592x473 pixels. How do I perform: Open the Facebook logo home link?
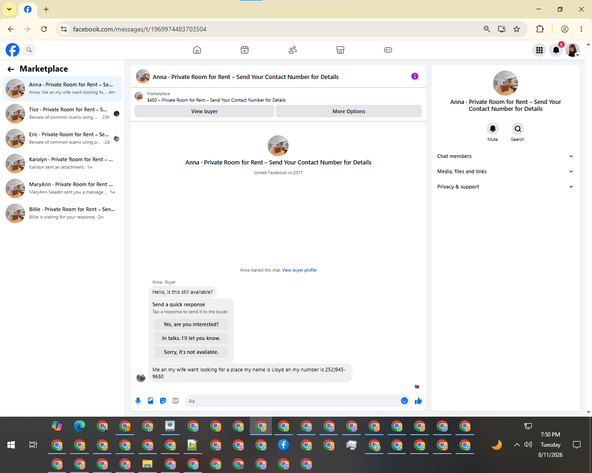[x=12, y=50]
